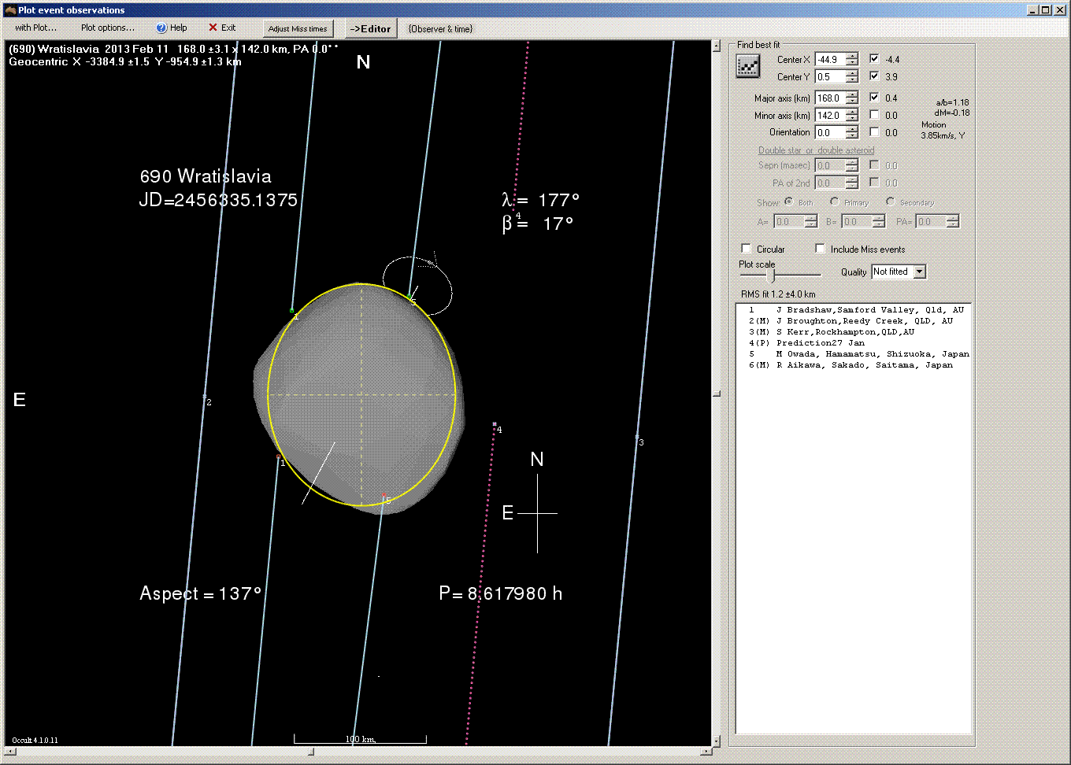Toggle the Major axis fit checkbox
Screen dimensions: 1071x765
pyautogui.click(x=874, y=98)
